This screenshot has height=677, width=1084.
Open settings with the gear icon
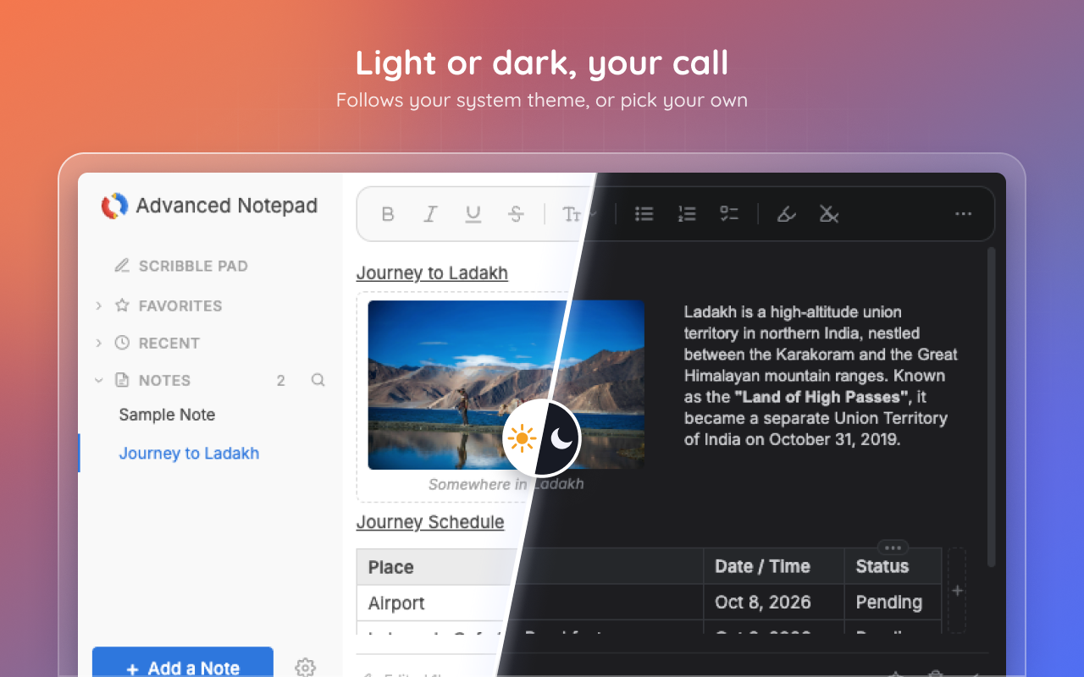(x=306, y=667)
